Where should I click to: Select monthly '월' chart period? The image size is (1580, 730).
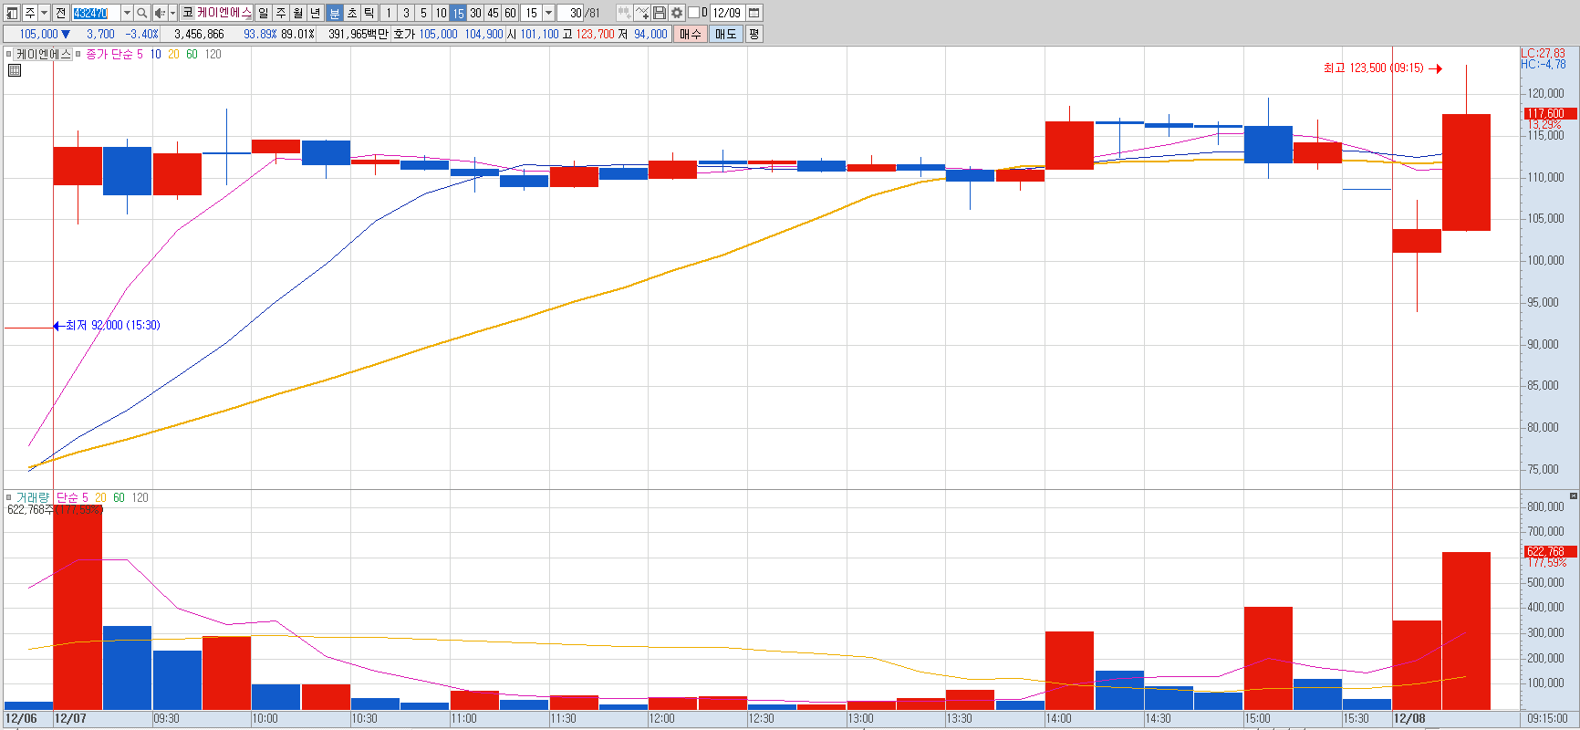point(298,13)
